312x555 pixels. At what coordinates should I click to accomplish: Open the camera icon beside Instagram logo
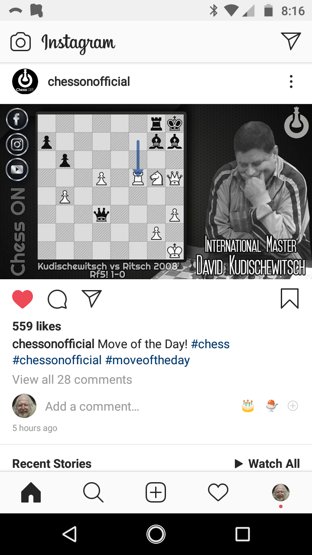(x=20, y=42)
